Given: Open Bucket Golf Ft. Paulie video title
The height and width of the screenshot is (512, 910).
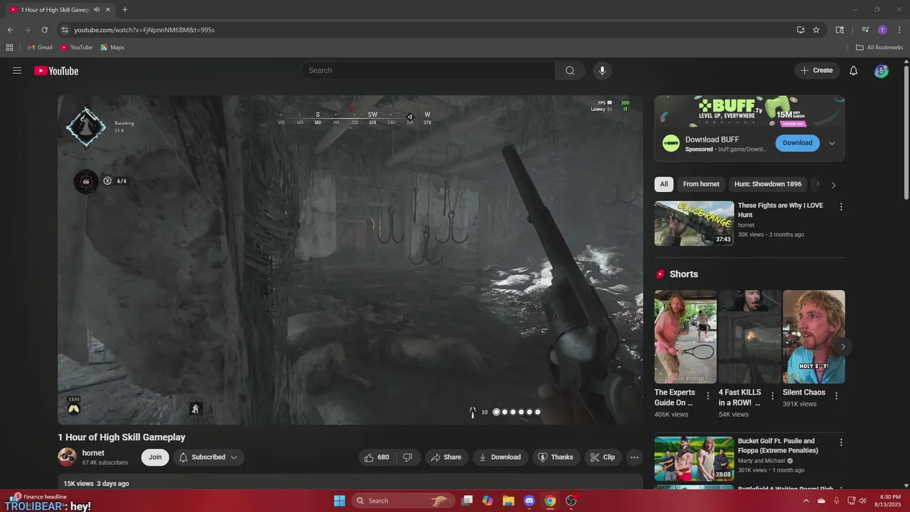Looking at the screenshot, I should point(778,446).
